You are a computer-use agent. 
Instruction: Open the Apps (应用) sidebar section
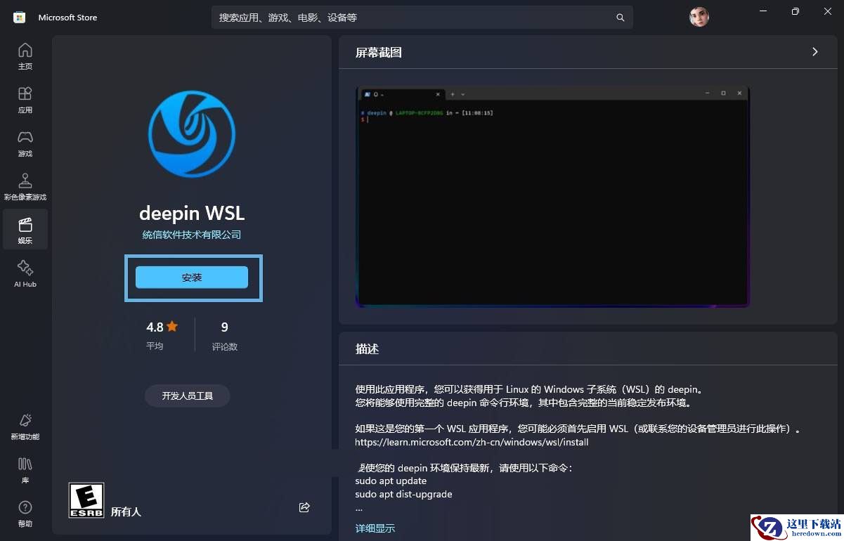point(25,100)
